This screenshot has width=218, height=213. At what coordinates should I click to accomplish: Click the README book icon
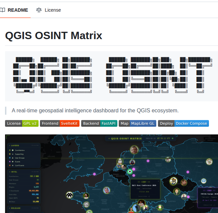[2, 10]
